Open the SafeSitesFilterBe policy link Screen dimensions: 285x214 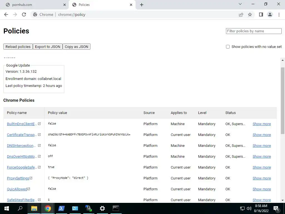point(22,200)
